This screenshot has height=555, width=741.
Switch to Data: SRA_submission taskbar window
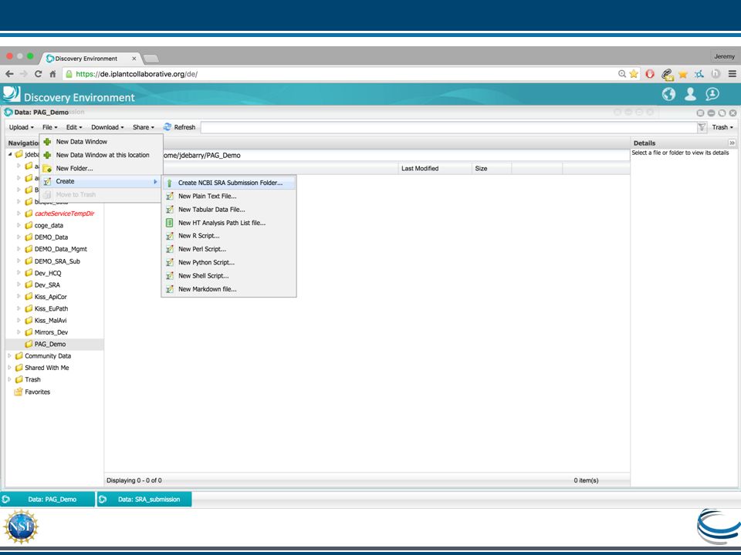pyautogui.click(x=144, y=499)
